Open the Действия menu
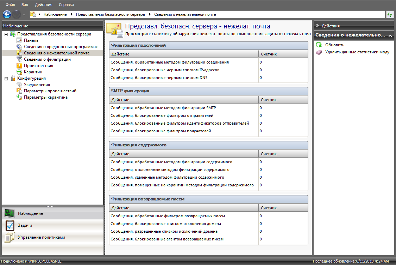Screen dimensions: 396x265 44,5
